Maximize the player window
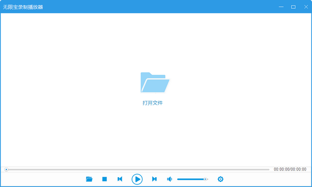 293,7
